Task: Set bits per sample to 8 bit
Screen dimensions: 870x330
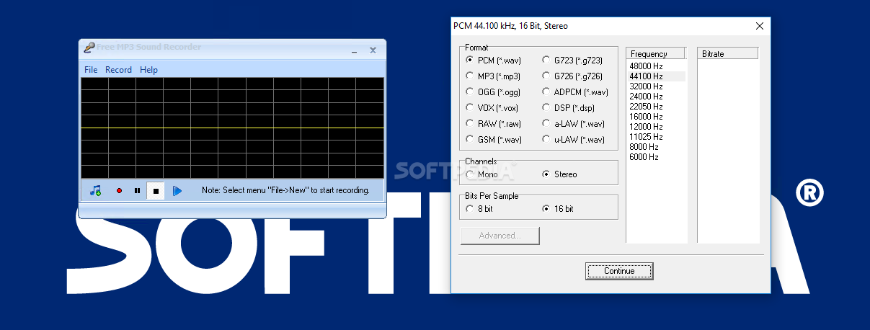Action: pos(480,209)
